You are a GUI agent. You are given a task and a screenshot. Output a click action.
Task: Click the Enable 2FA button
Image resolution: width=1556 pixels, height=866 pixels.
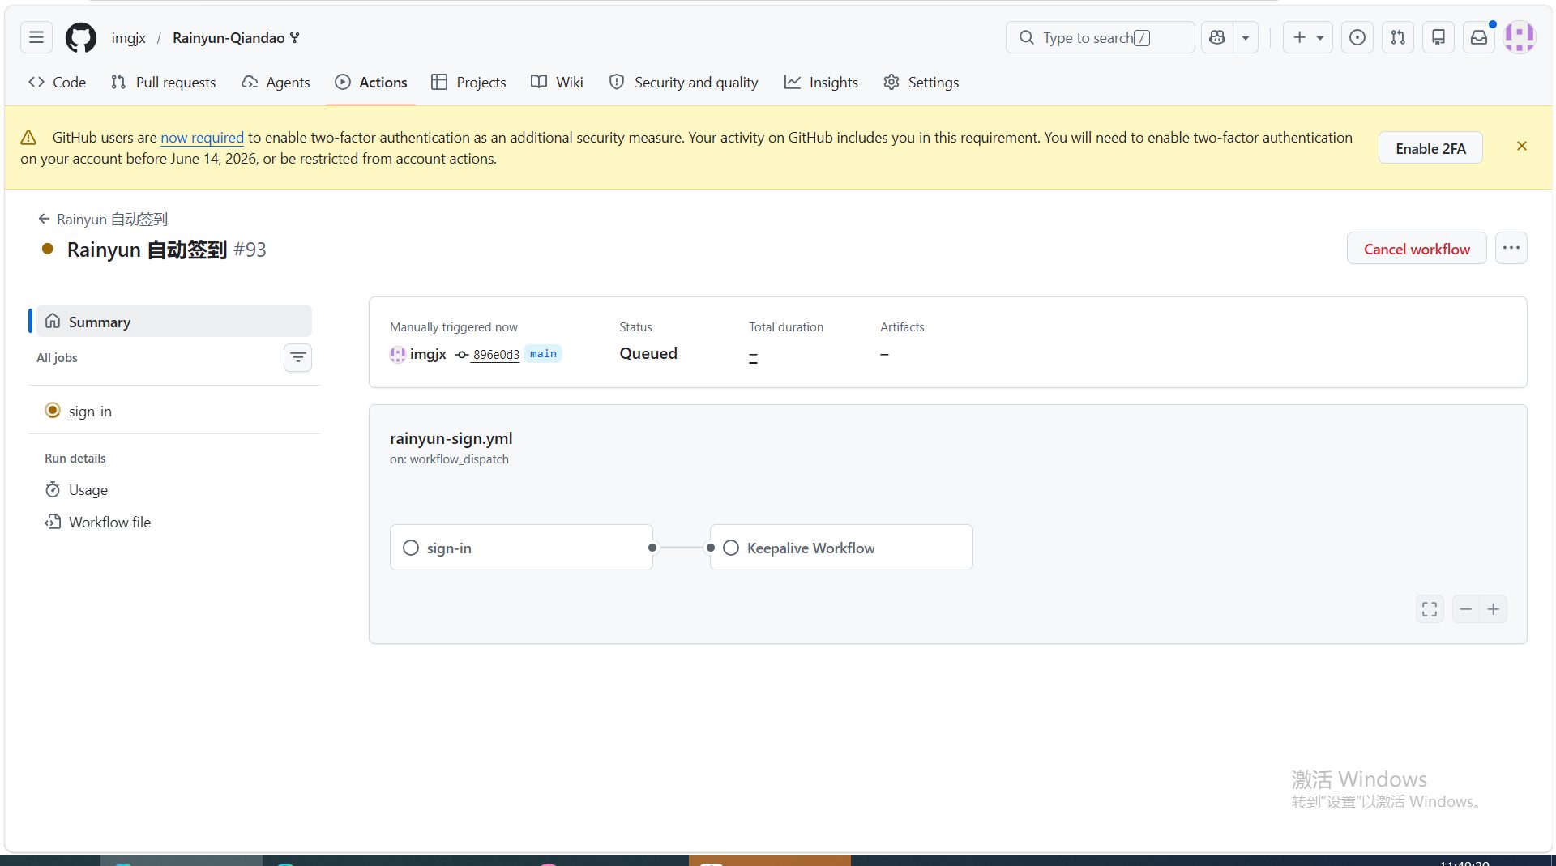1430,148
